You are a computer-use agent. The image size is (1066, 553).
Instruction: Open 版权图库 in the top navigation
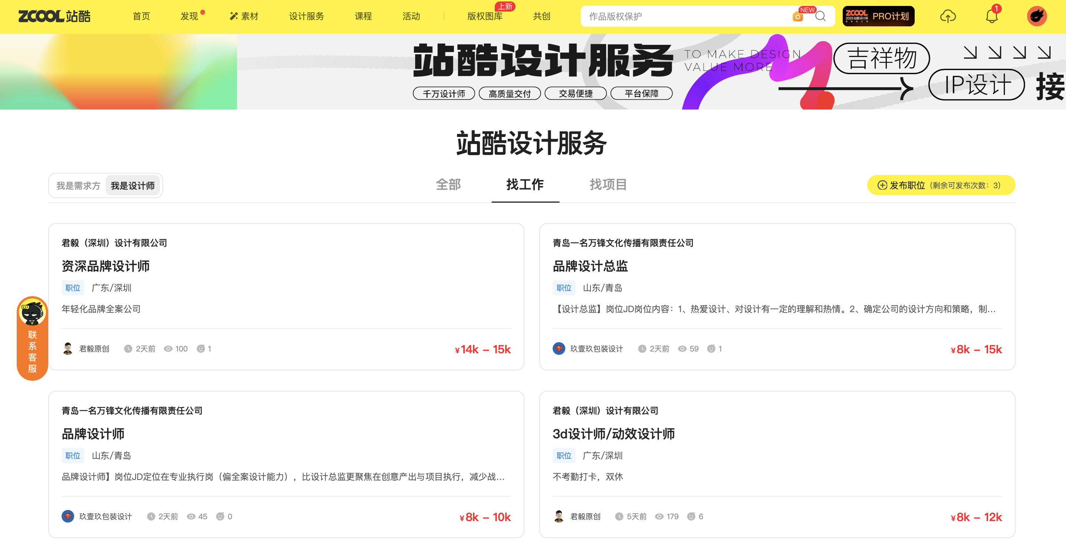(x=484, y=16)
